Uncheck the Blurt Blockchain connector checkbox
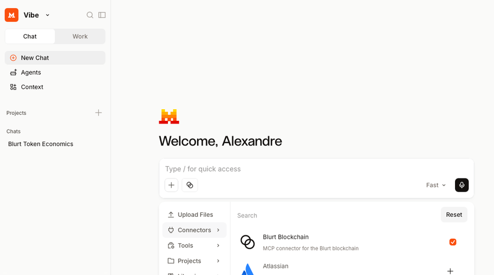494x275 pixels. tap(453, 242)
